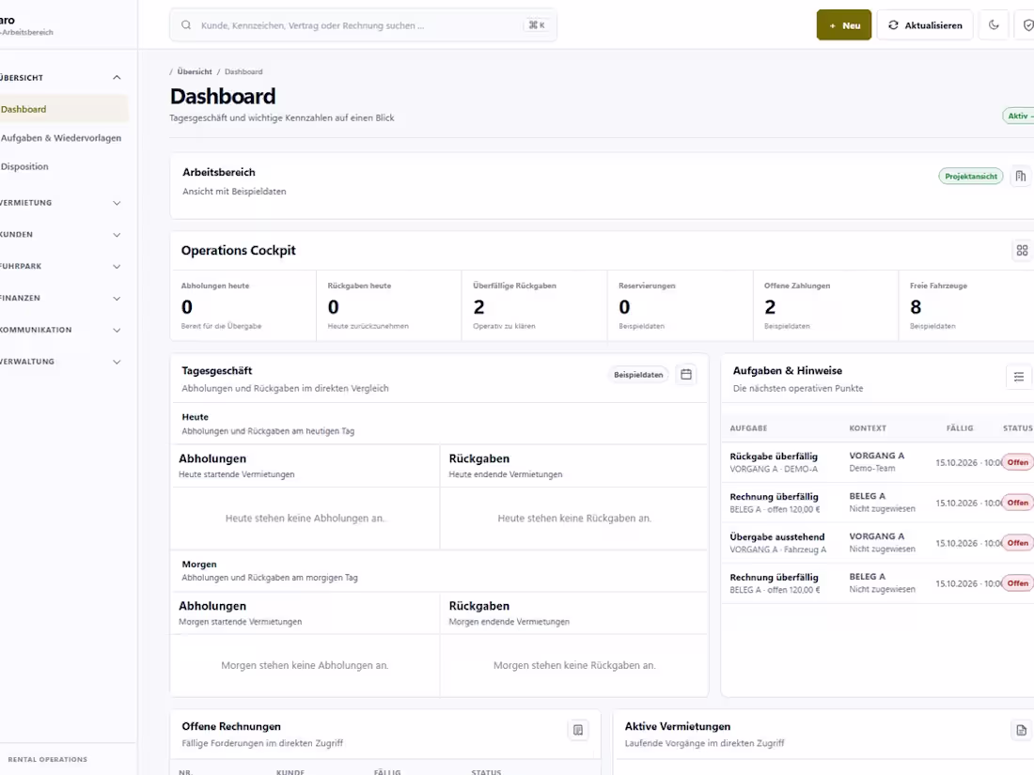Click the shield icon in the top bar
The image size is (1034, 775).
(1026, 25)
